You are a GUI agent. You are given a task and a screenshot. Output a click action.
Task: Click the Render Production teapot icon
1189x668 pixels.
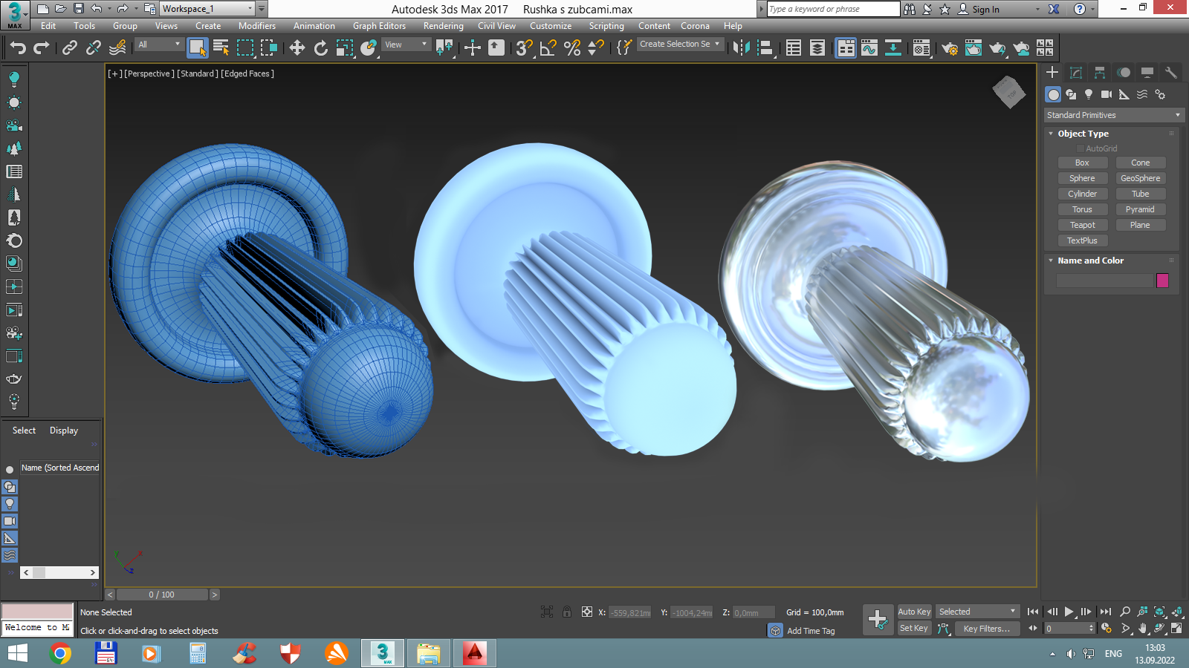(997, 48)
